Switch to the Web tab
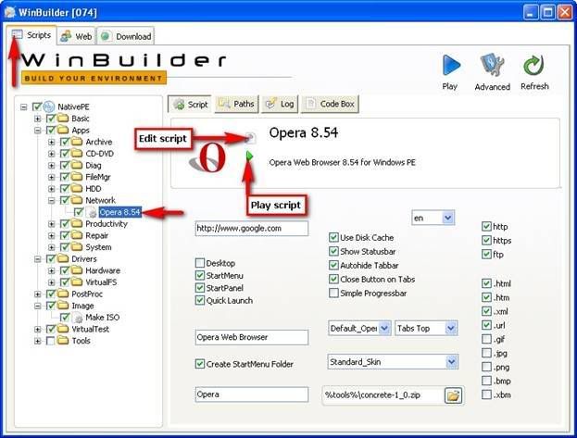The image size is (577, 438). click(x=76, y=36)
